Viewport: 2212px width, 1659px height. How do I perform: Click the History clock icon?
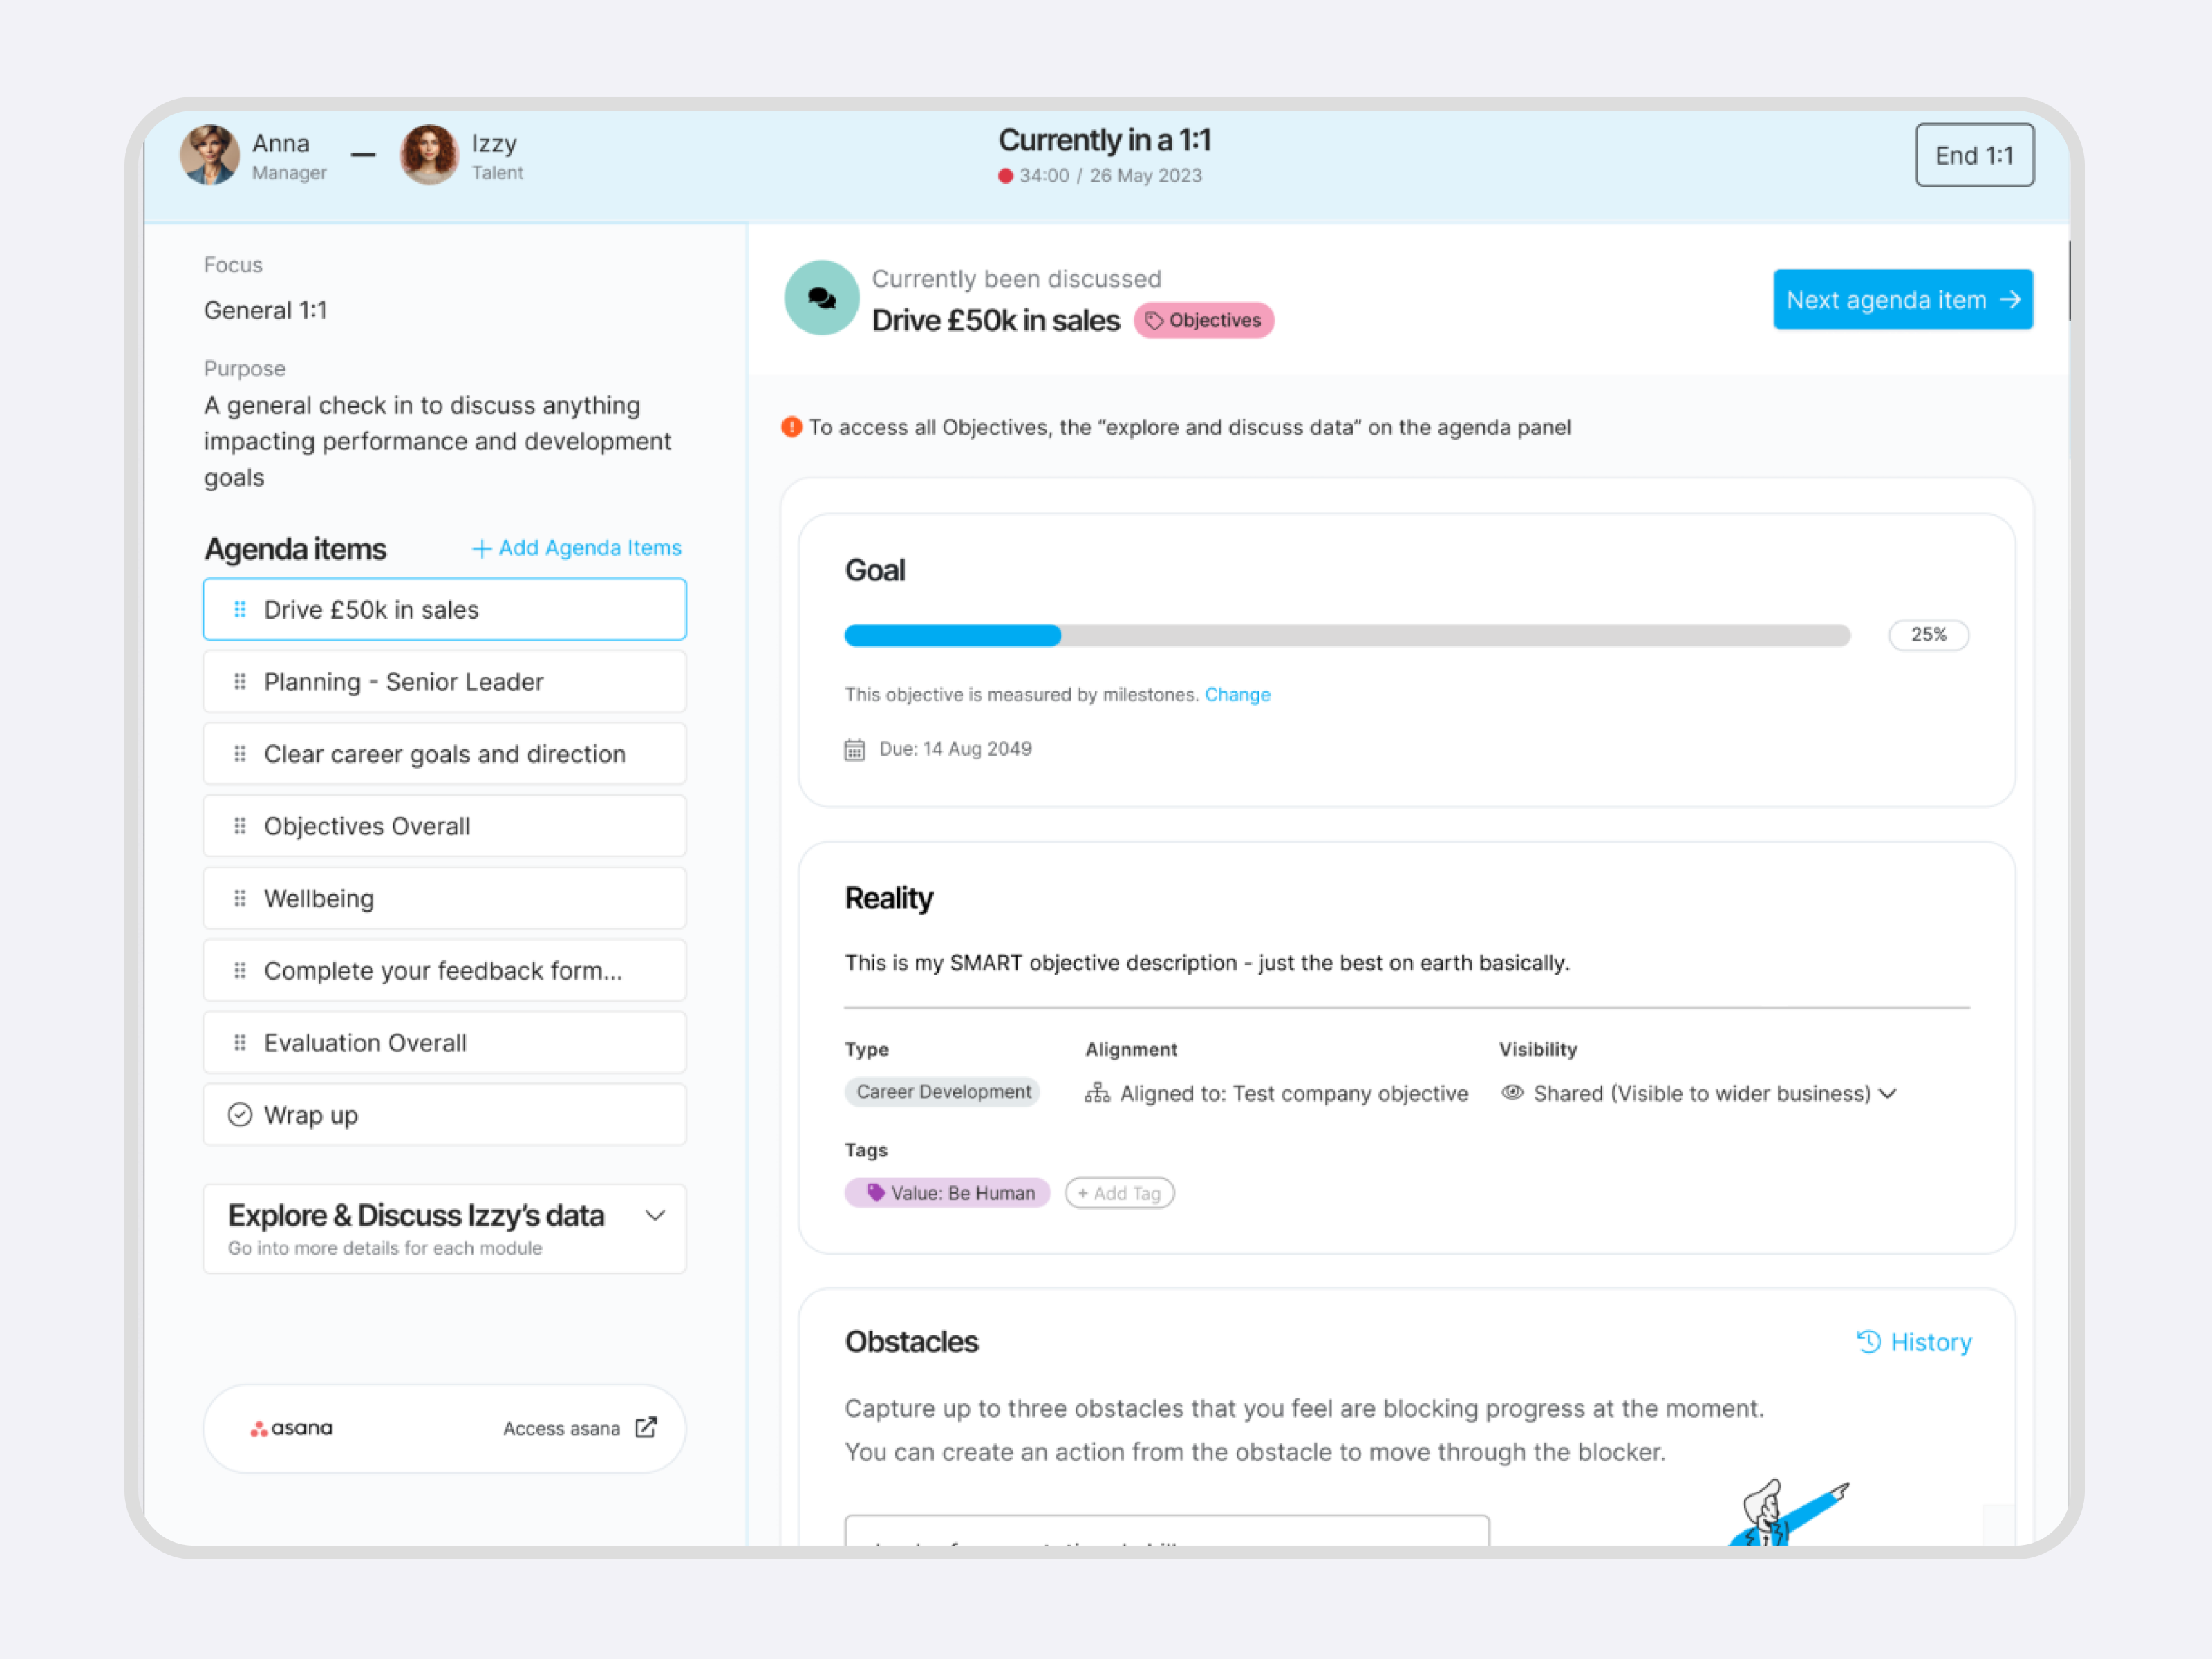click(1868, 1342)
